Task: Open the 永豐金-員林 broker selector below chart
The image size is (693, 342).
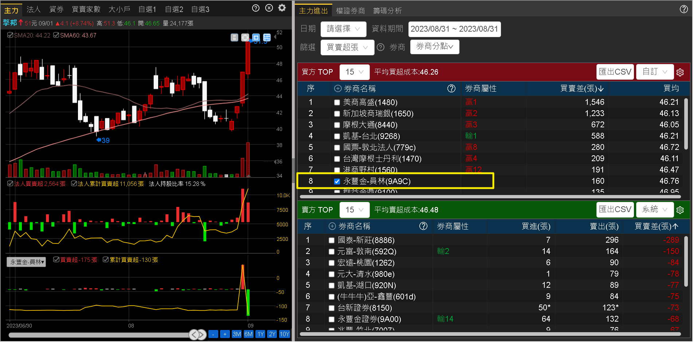Action: tap(26, 262)
